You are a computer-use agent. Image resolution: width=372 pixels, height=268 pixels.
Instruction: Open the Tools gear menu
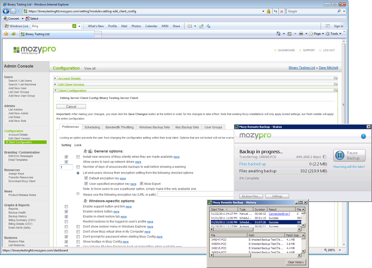pos(333,34)
